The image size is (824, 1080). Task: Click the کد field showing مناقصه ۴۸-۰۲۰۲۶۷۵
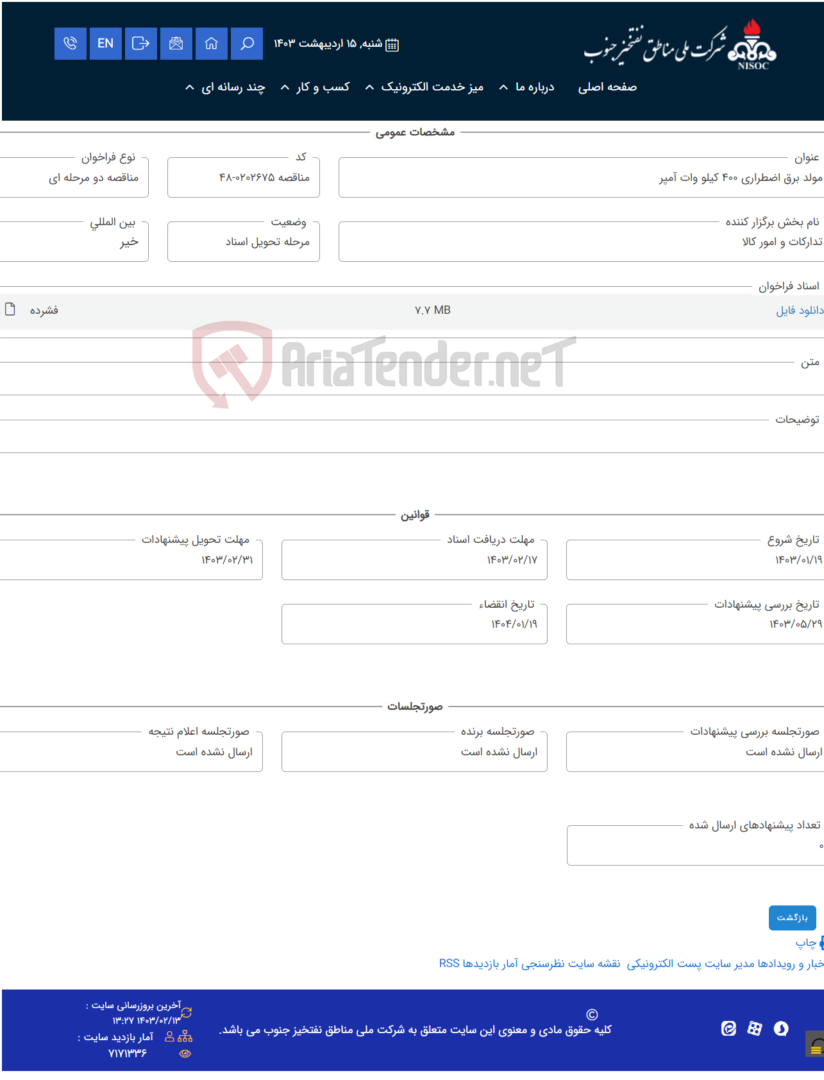(x=244, y=177)
